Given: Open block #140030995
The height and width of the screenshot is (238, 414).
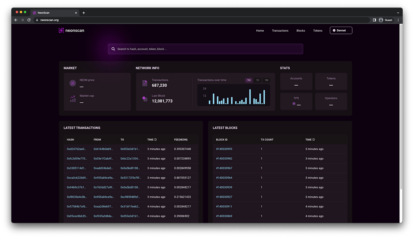Looking at the screenshot, I should [224, 149].
